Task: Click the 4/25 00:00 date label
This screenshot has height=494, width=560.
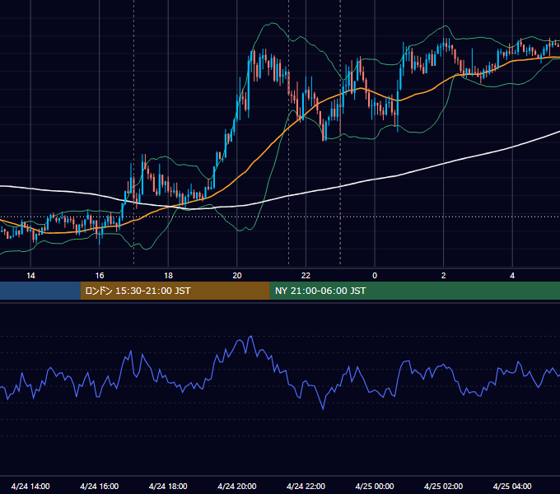Action: (375, 486)
